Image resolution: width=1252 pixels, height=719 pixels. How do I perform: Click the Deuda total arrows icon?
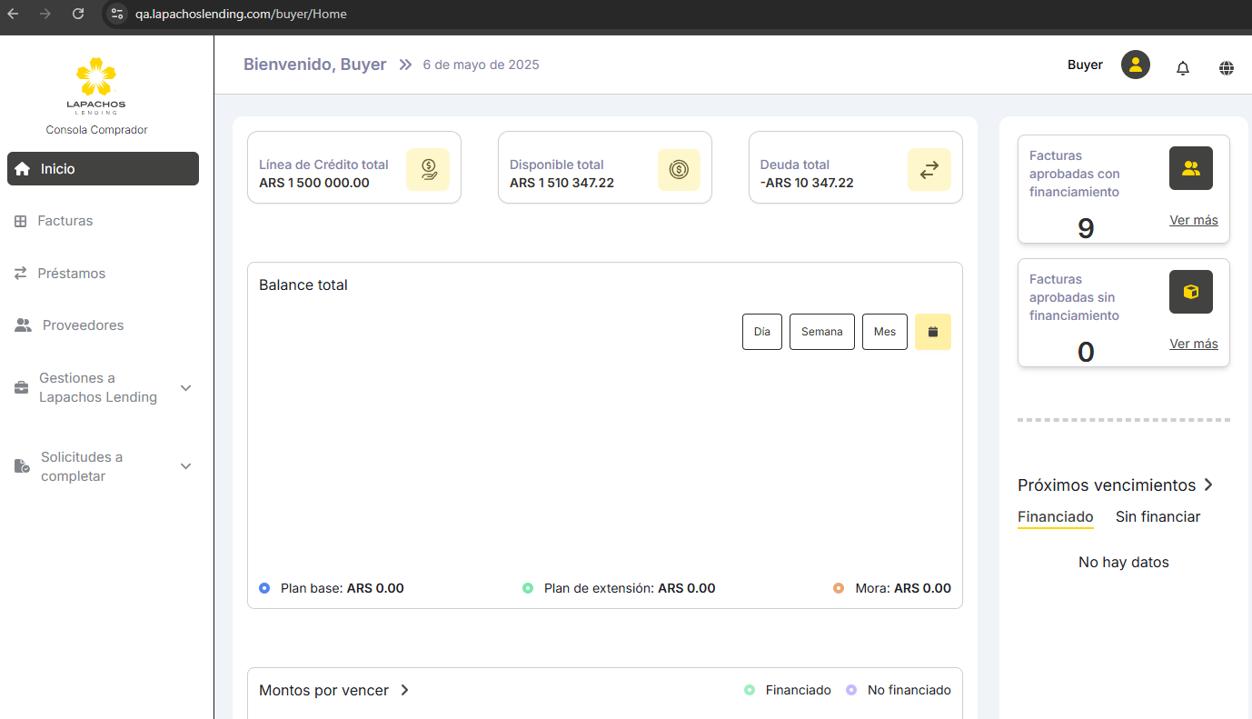click(x=929, y=170)
